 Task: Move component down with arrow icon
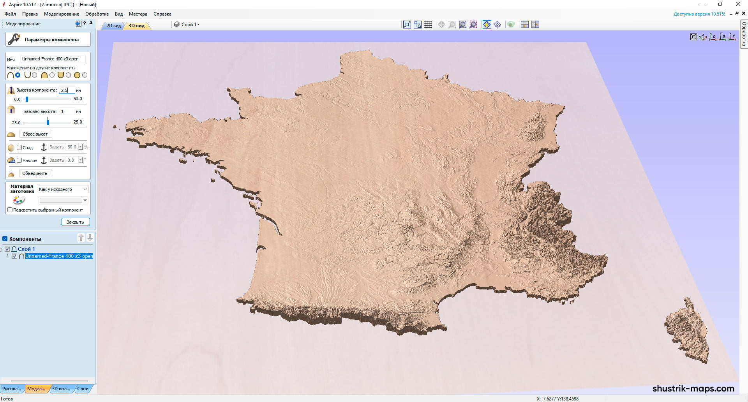pos(90,238)
